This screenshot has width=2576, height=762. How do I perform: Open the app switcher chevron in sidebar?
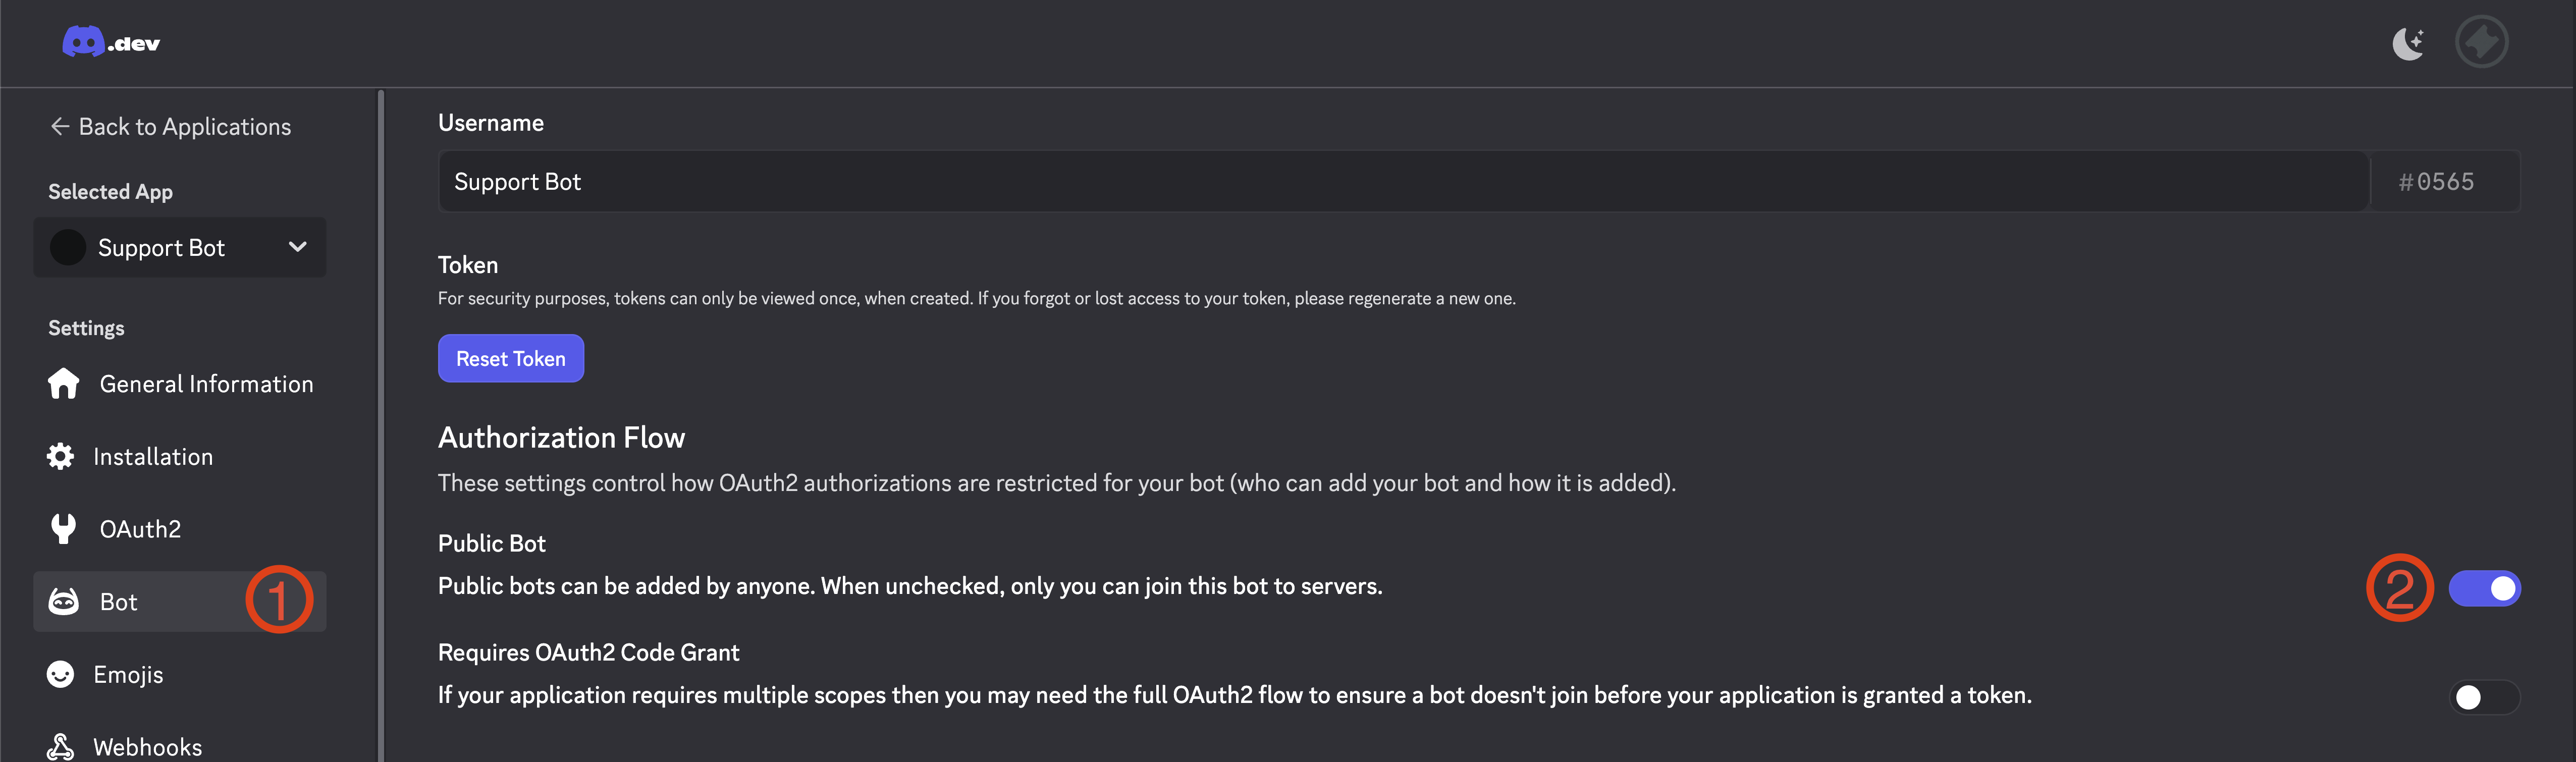tap(296, 247)
